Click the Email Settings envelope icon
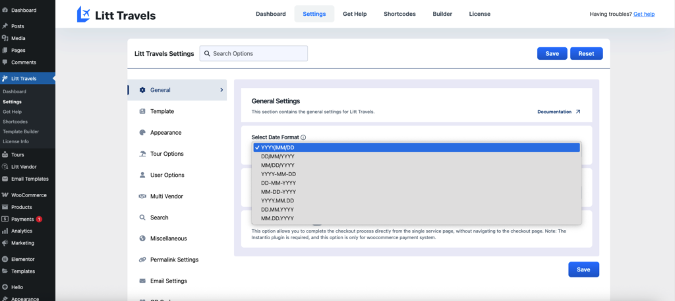This screenshot has height=301, width=675. coord(142,281)
